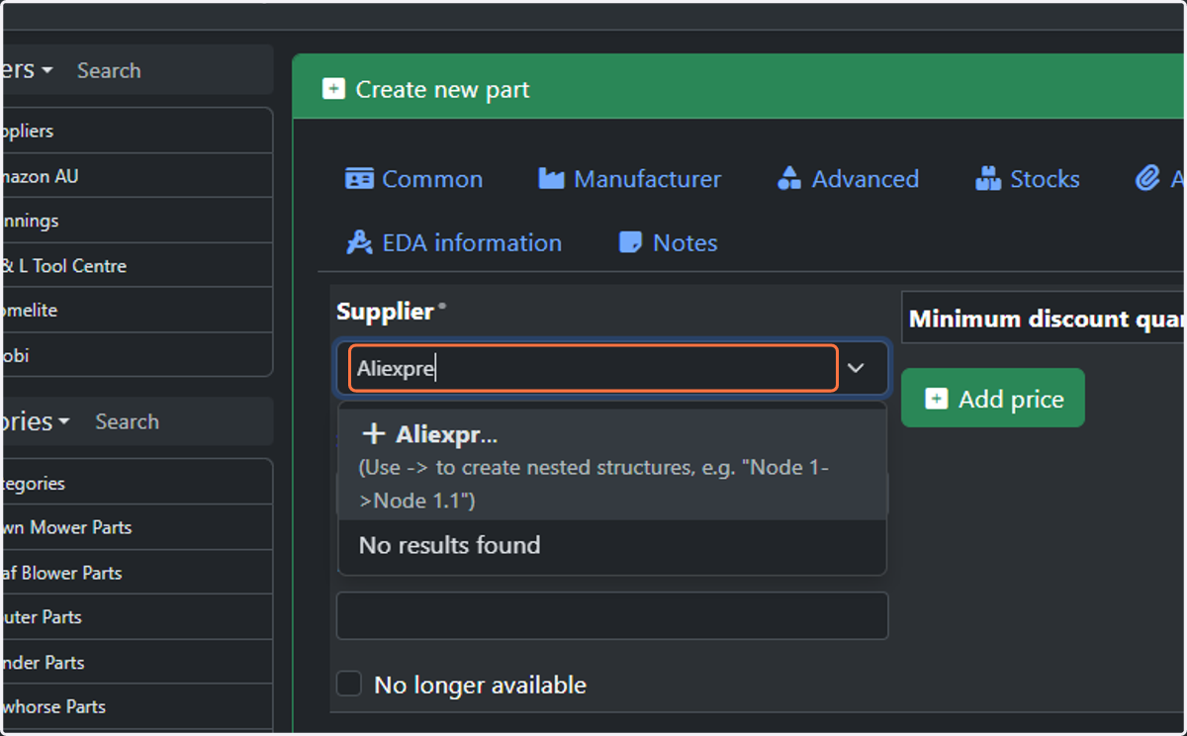Image resolution: width=1187 pixels, height=736 pixels.
Task: Open the Router Parts category
Action: [137, 616]
